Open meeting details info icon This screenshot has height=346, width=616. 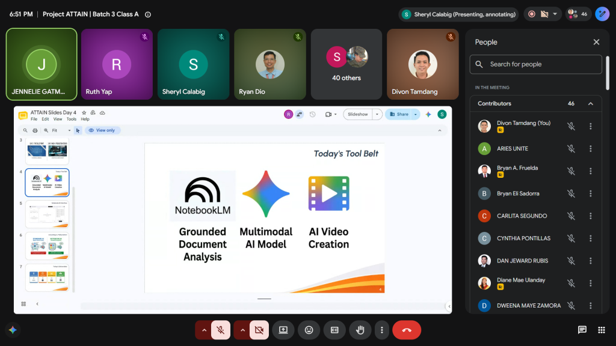coord(148,14)
